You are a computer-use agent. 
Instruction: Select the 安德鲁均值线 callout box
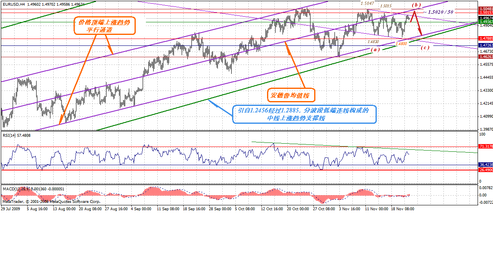pos(291,95)
